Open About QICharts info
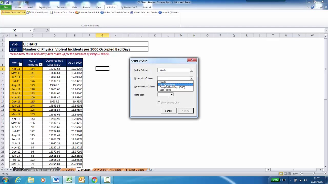 [169, 13]
